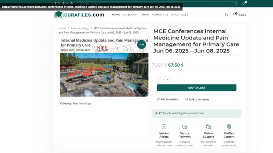Click the 67.50 $ sale price
The height and width of the screenshot is (153, 273).
[x=176, y=65]
